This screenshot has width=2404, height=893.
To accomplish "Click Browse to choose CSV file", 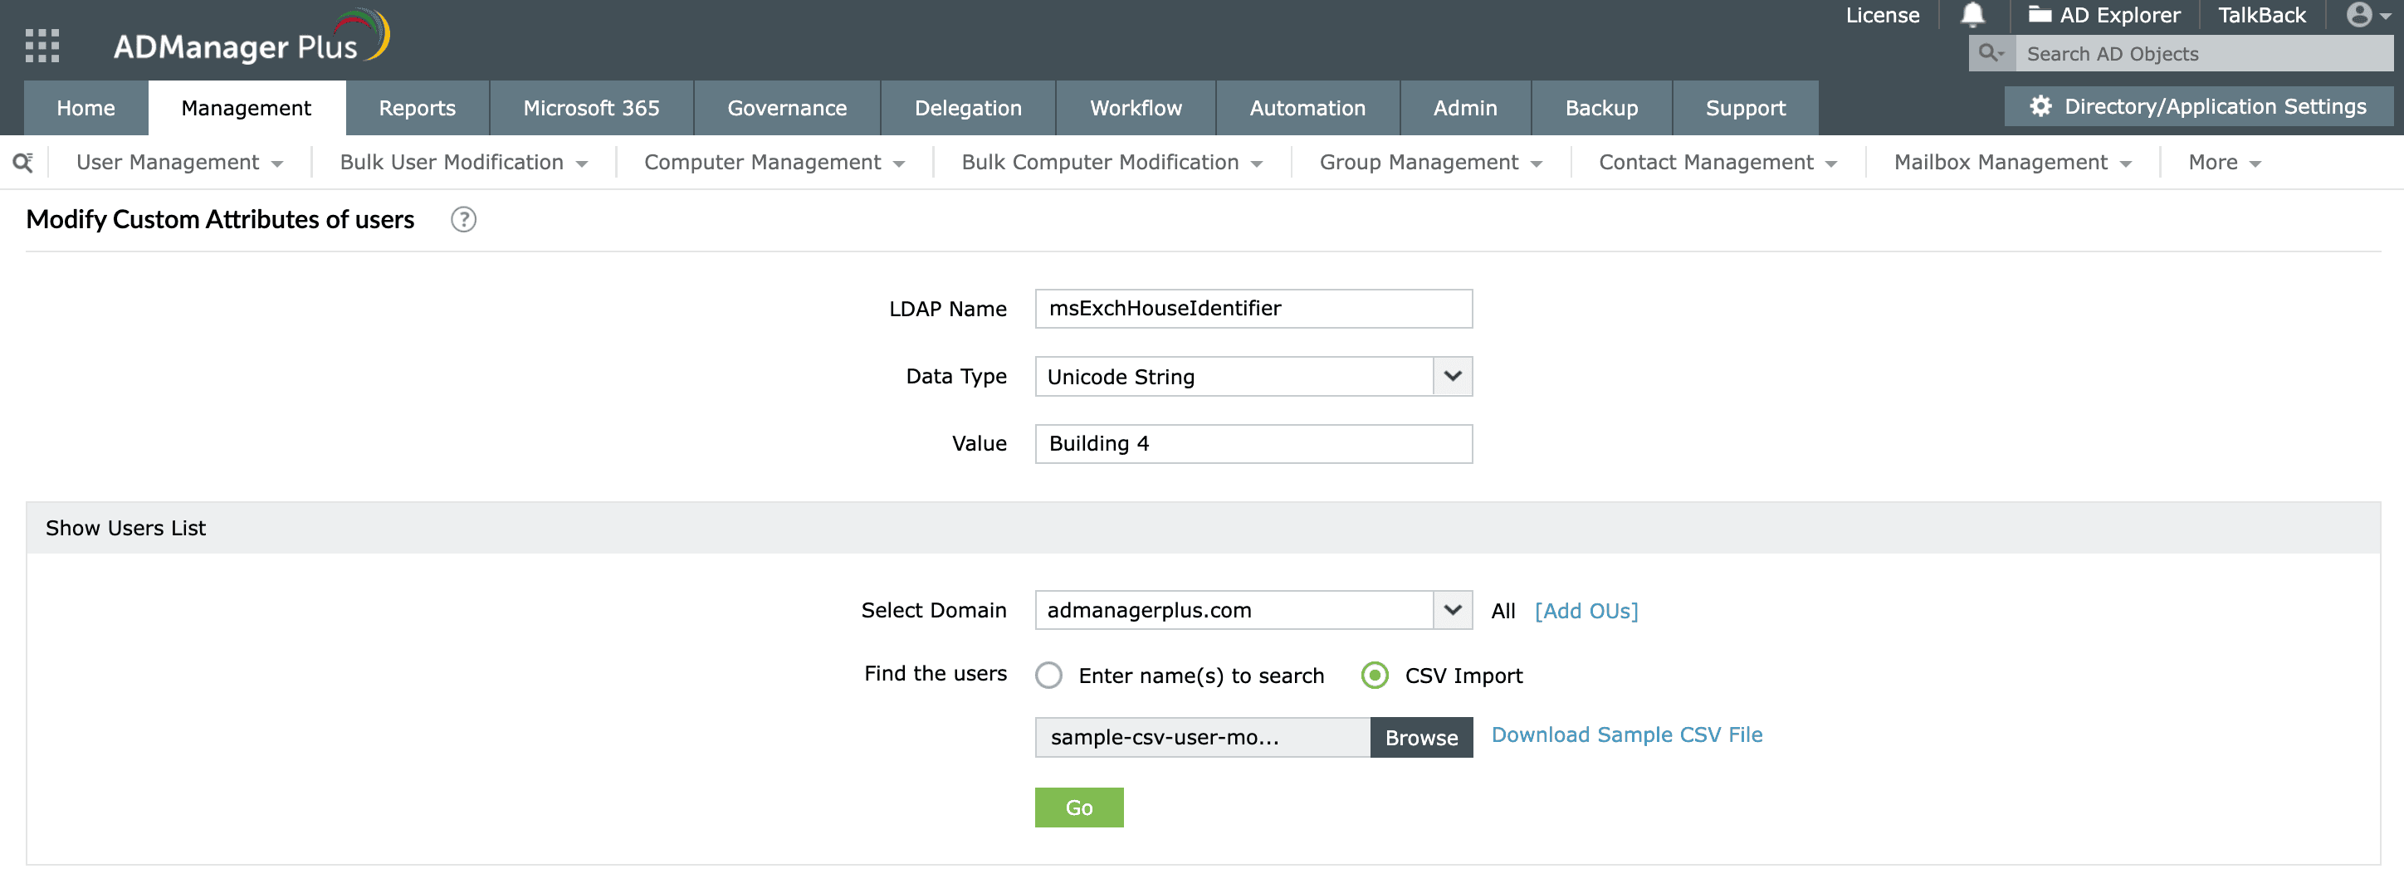I will coord(1421,737).
